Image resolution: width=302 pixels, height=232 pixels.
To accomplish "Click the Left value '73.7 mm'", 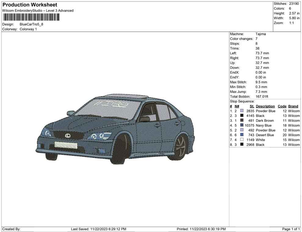I will (262, 53).
